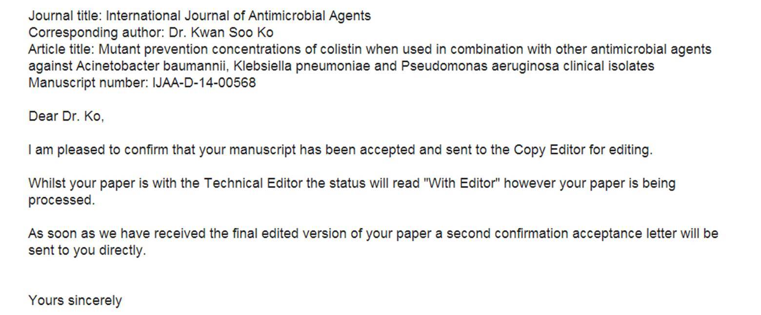Click the word 'processed.'
Viewport: 761px width, 315px height.
[61, 201]
